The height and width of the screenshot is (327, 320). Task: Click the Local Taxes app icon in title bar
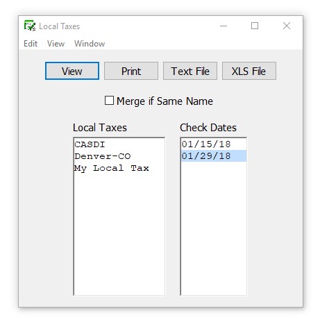[x=30, y=26]
